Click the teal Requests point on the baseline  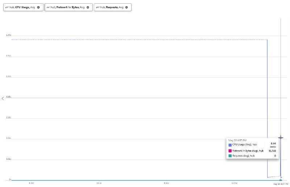point(281,180)
